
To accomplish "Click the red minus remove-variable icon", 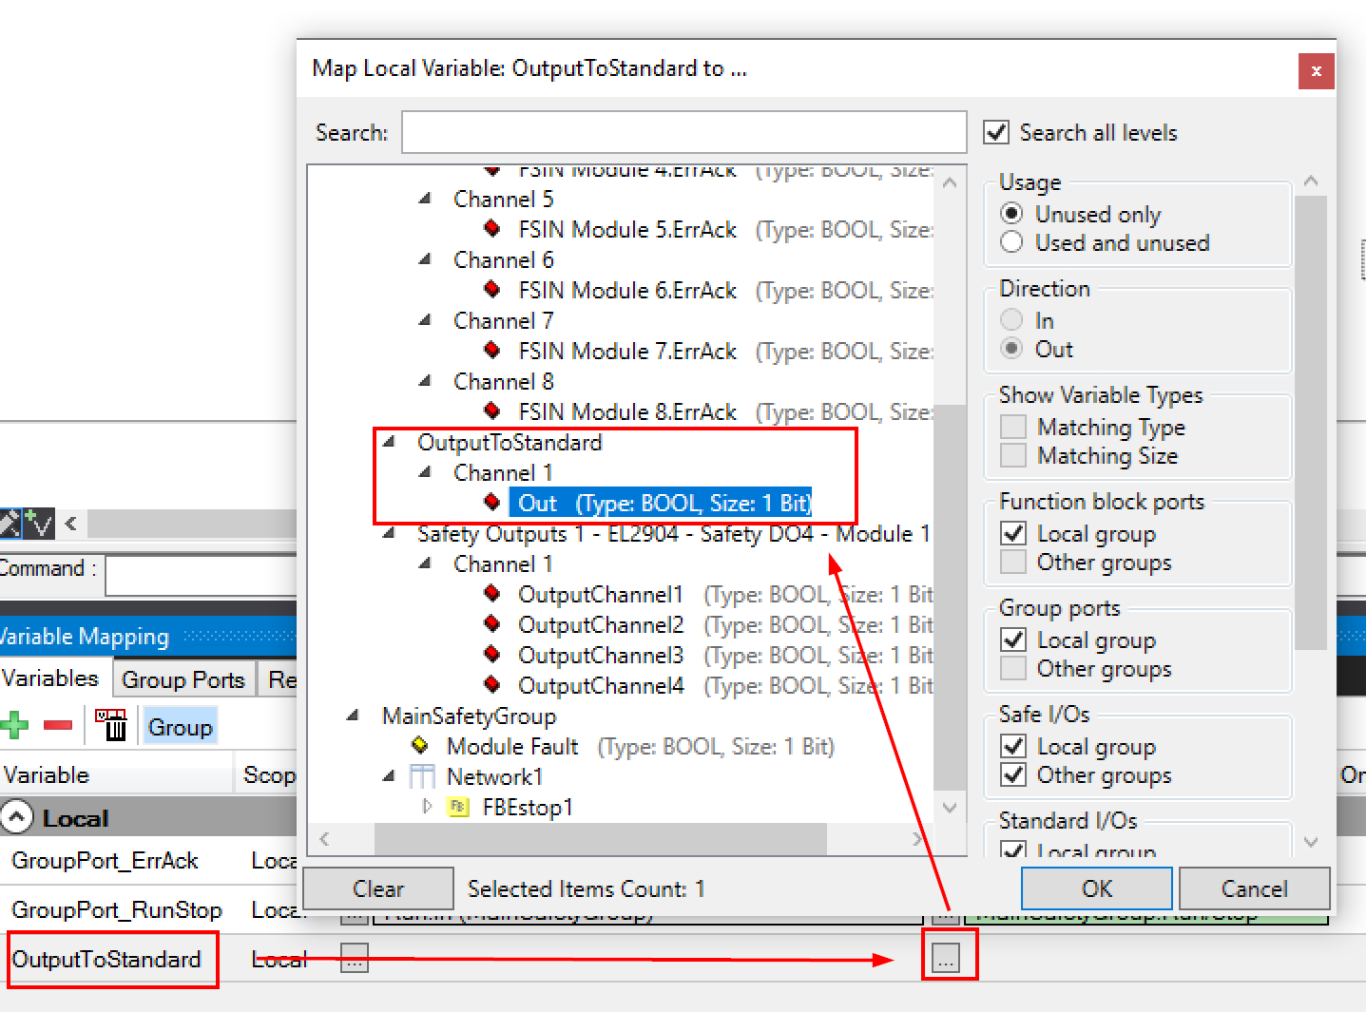I will coord(58,726).
